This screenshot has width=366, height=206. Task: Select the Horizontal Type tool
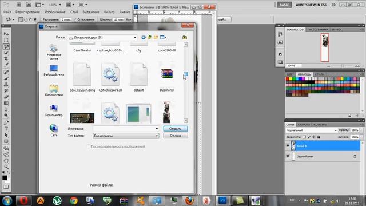6,129
